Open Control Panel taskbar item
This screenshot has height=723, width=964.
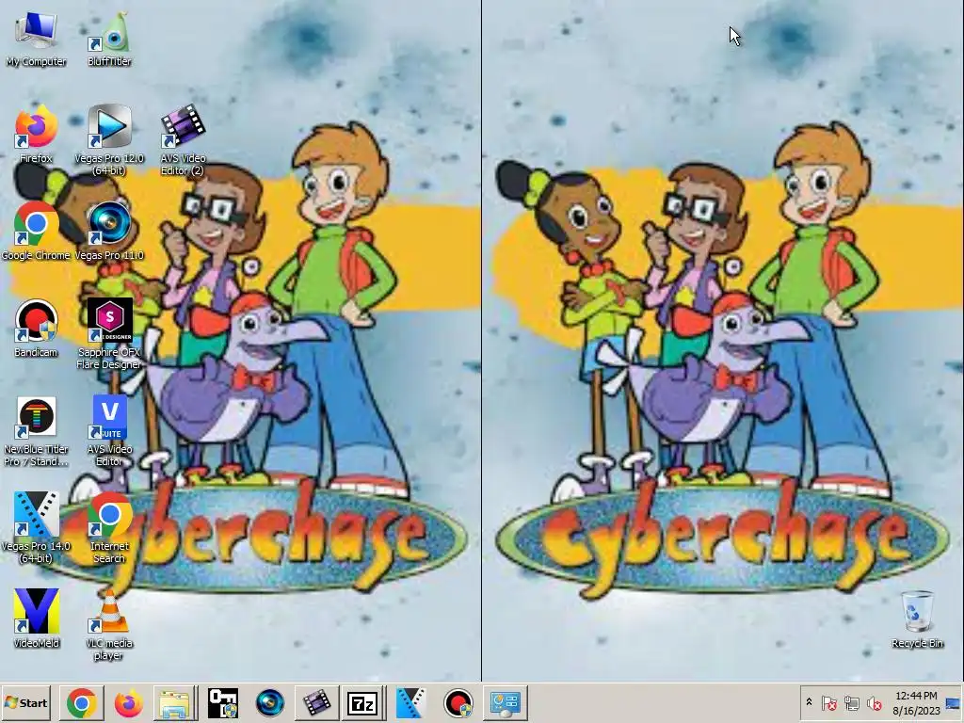tap(506, 702)
